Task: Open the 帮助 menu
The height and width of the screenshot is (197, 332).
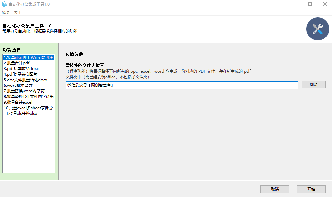Action: click(5, 12)
